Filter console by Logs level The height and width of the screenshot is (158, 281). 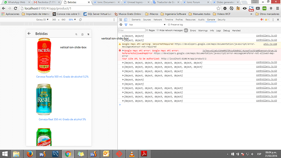point(218,31)
